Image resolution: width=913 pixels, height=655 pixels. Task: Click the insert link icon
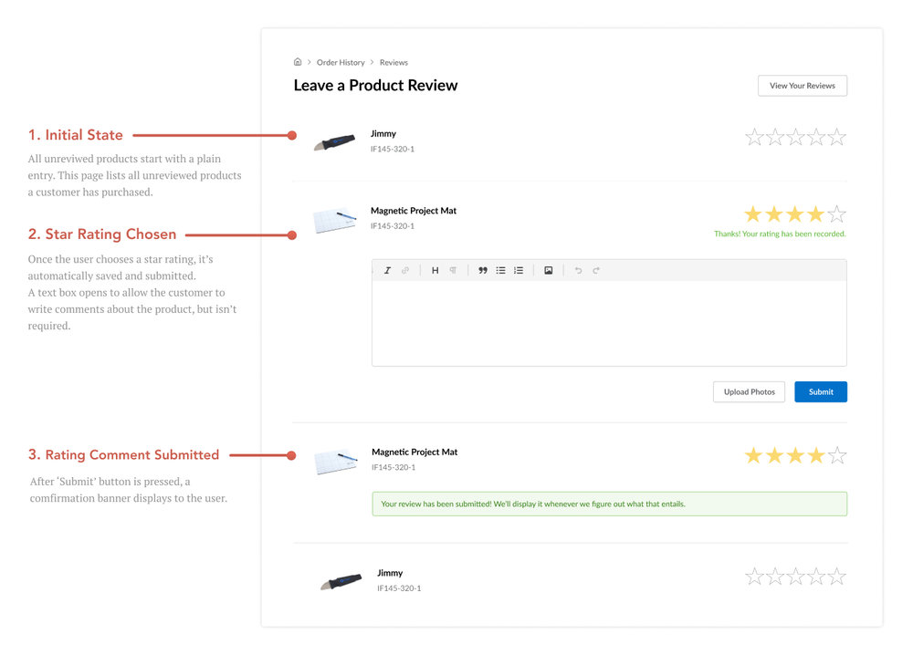[404, 270]
